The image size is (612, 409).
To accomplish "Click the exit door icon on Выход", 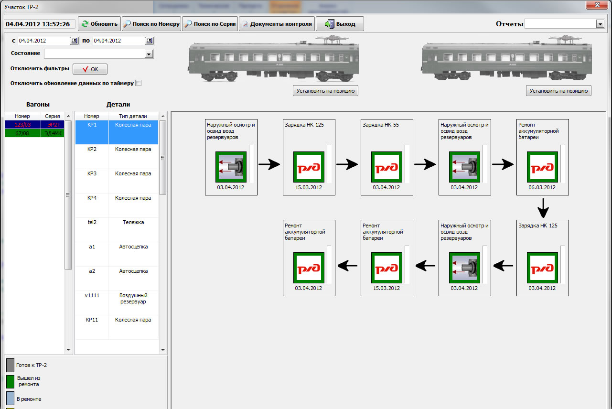I will (x=328, y=24).
